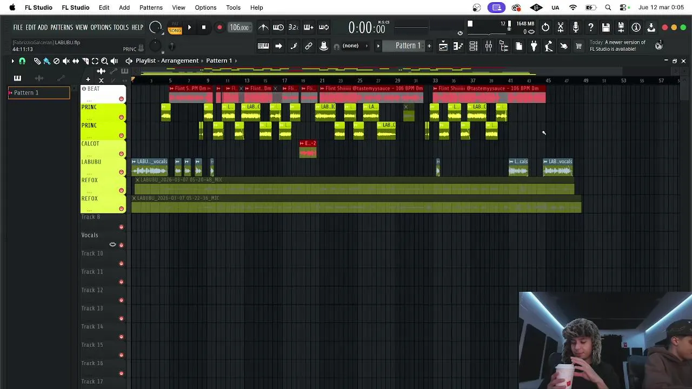Toggle the overdub blend recording icon
692x389 pixels.
[309, 28]
